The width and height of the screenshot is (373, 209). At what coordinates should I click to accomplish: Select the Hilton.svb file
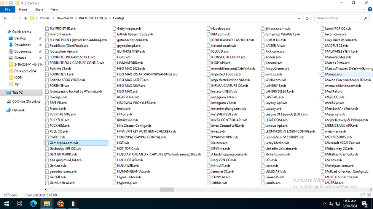point(122,114)
